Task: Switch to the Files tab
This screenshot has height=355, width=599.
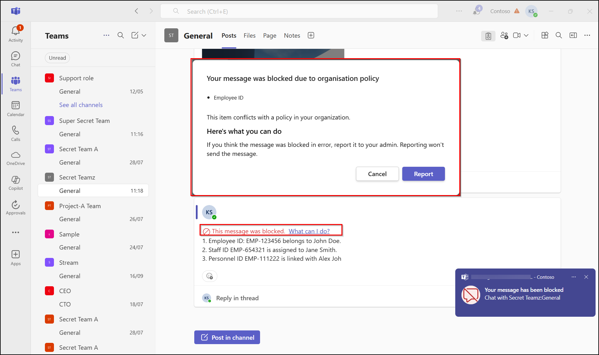Action: pos(249,35)
